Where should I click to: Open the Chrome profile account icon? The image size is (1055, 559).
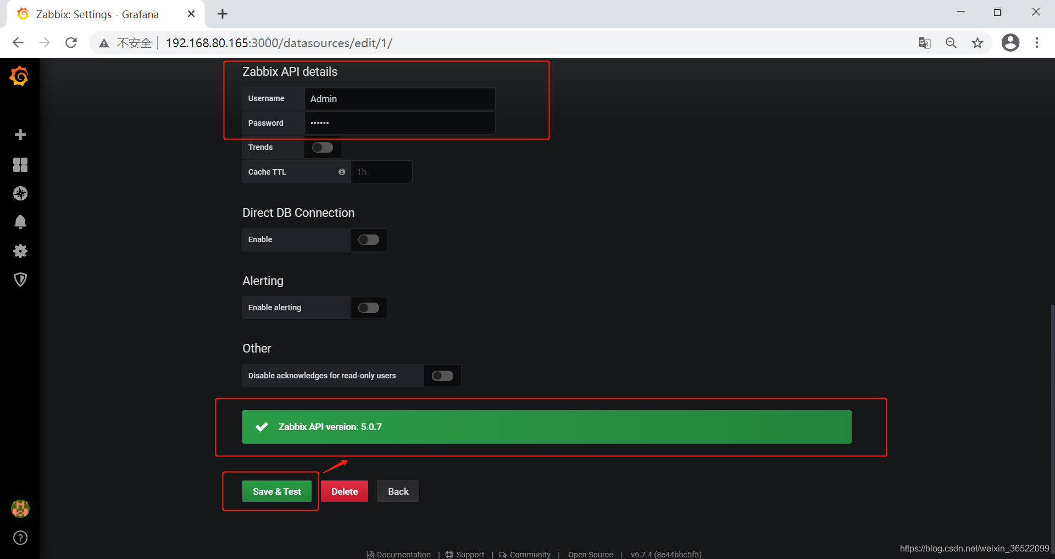pyautogui.click(x=1010, y=43)
